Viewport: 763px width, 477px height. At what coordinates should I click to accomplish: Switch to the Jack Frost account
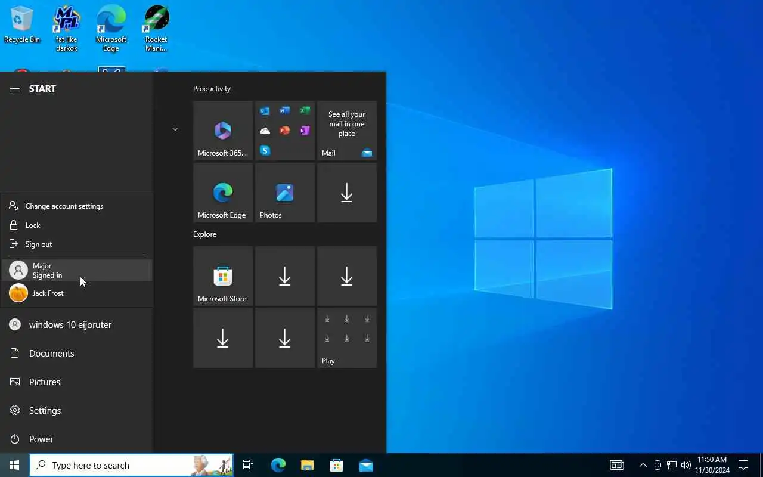76,293
